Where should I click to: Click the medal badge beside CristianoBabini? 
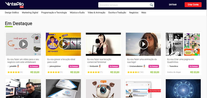[144, 66]
